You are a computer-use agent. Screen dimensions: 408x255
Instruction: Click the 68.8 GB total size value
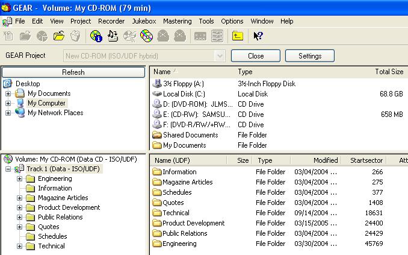pos(391,94)
